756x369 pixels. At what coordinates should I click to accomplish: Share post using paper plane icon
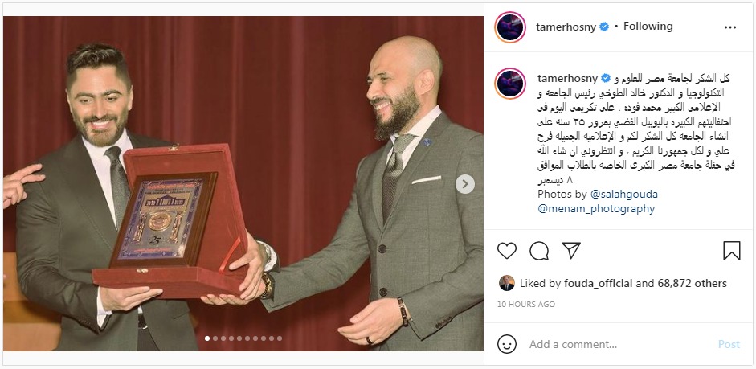[571, 250]
